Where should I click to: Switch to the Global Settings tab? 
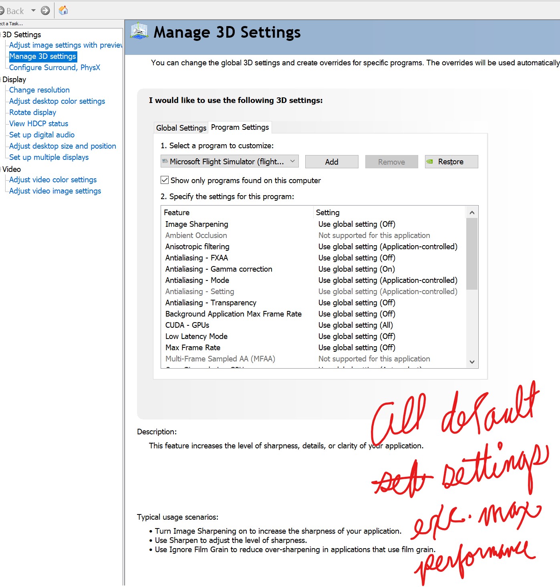tap(181, 128)
